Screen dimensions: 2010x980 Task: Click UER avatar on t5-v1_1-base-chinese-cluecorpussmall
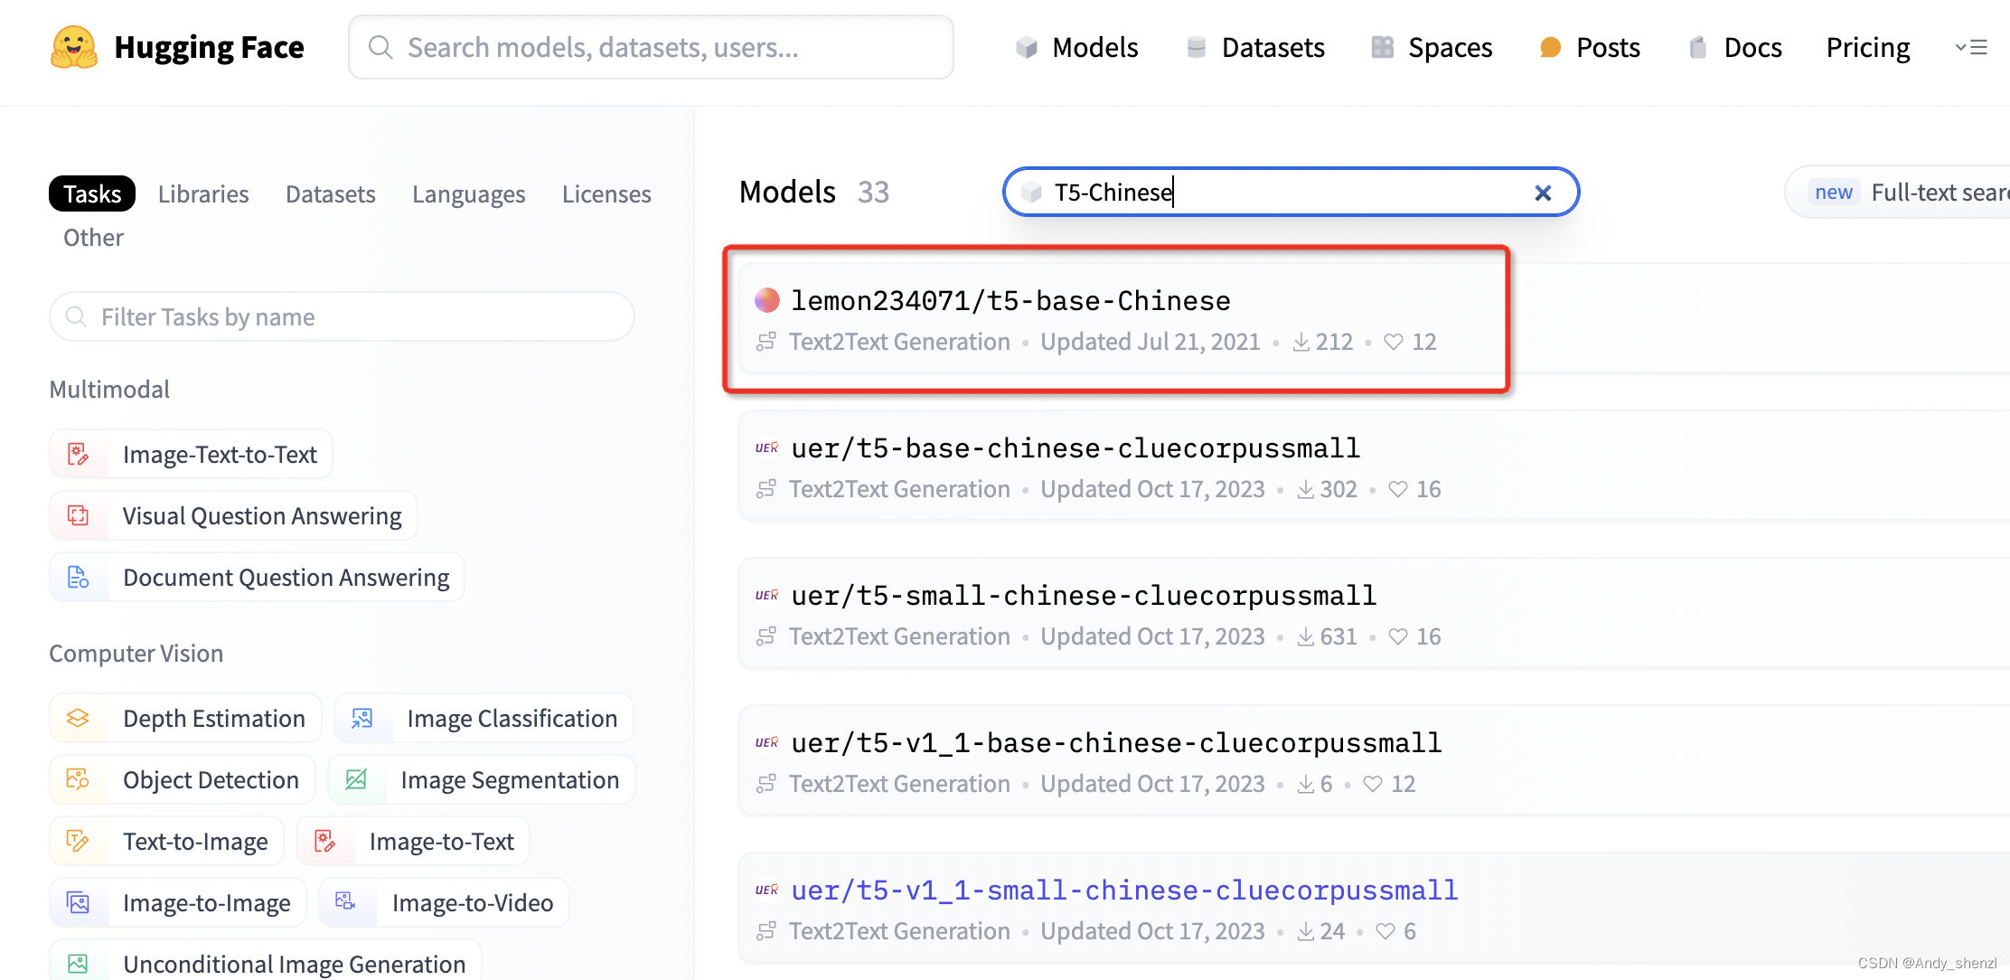tap(767, 742)
